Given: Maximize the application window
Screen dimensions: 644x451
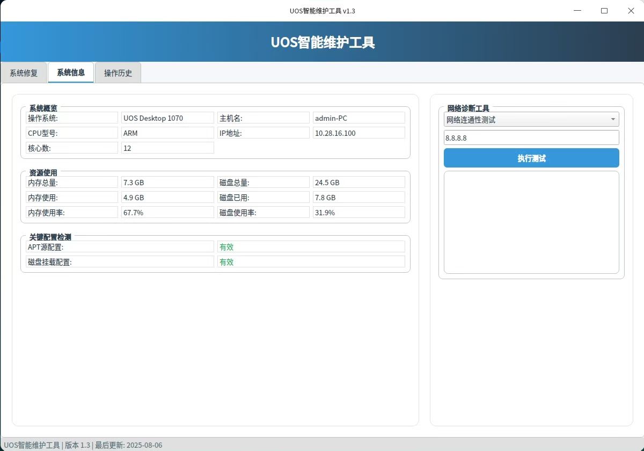Looking at the screenshot, I should pos(604,11).
